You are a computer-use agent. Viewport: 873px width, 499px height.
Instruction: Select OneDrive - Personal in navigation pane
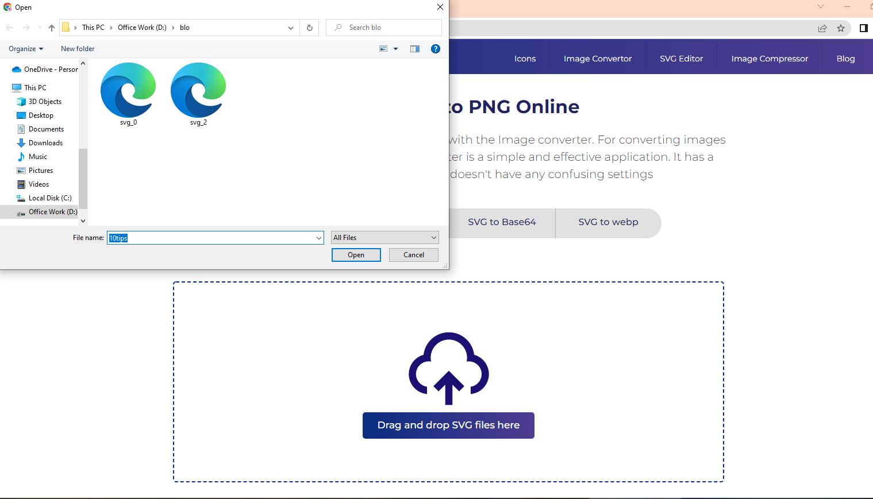pos(45,69)
